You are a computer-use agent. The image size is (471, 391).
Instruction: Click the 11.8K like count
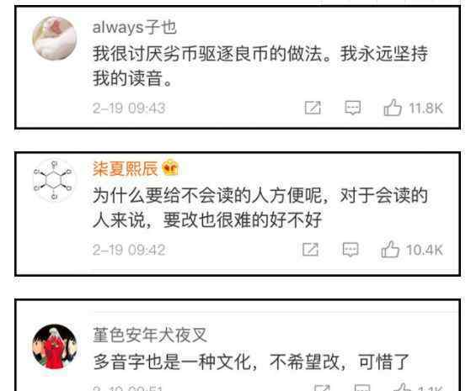click(x=426, y=108)
